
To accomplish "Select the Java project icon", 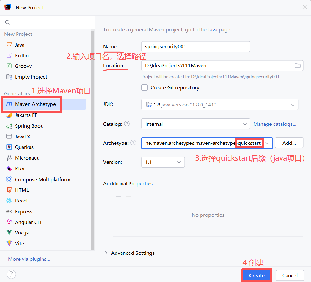I will [x=9, y=45].
